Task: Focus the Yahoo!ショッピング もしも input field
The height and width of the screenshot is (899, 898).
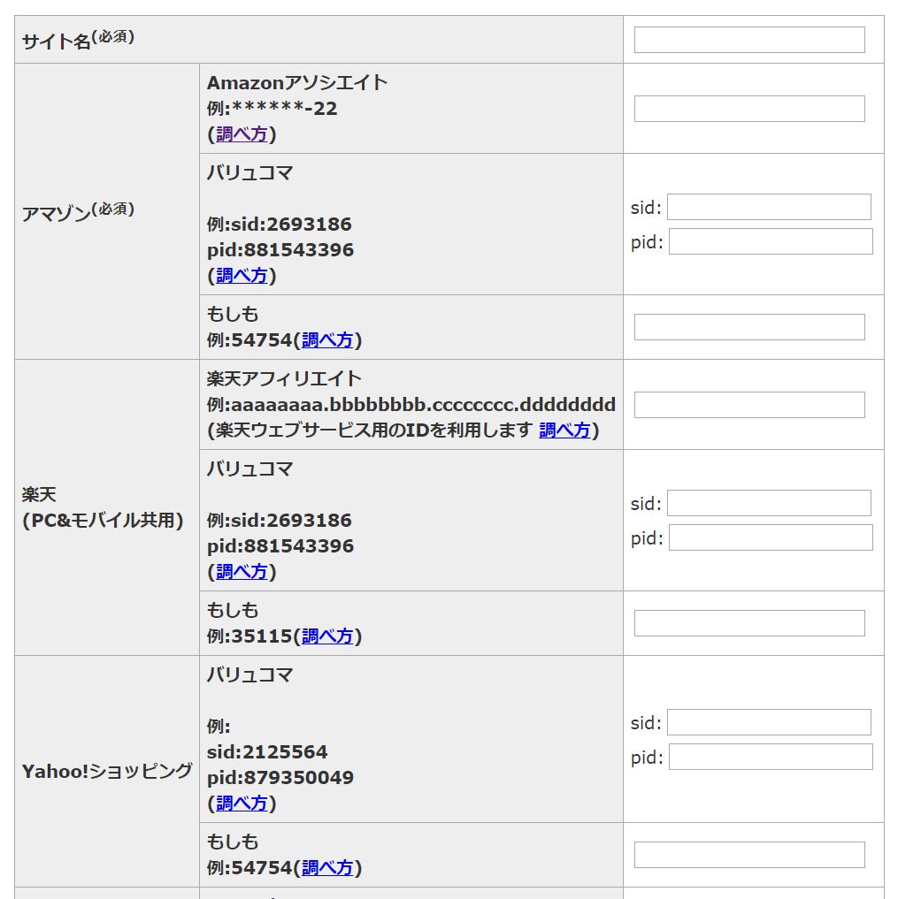Action: point(749,855)
